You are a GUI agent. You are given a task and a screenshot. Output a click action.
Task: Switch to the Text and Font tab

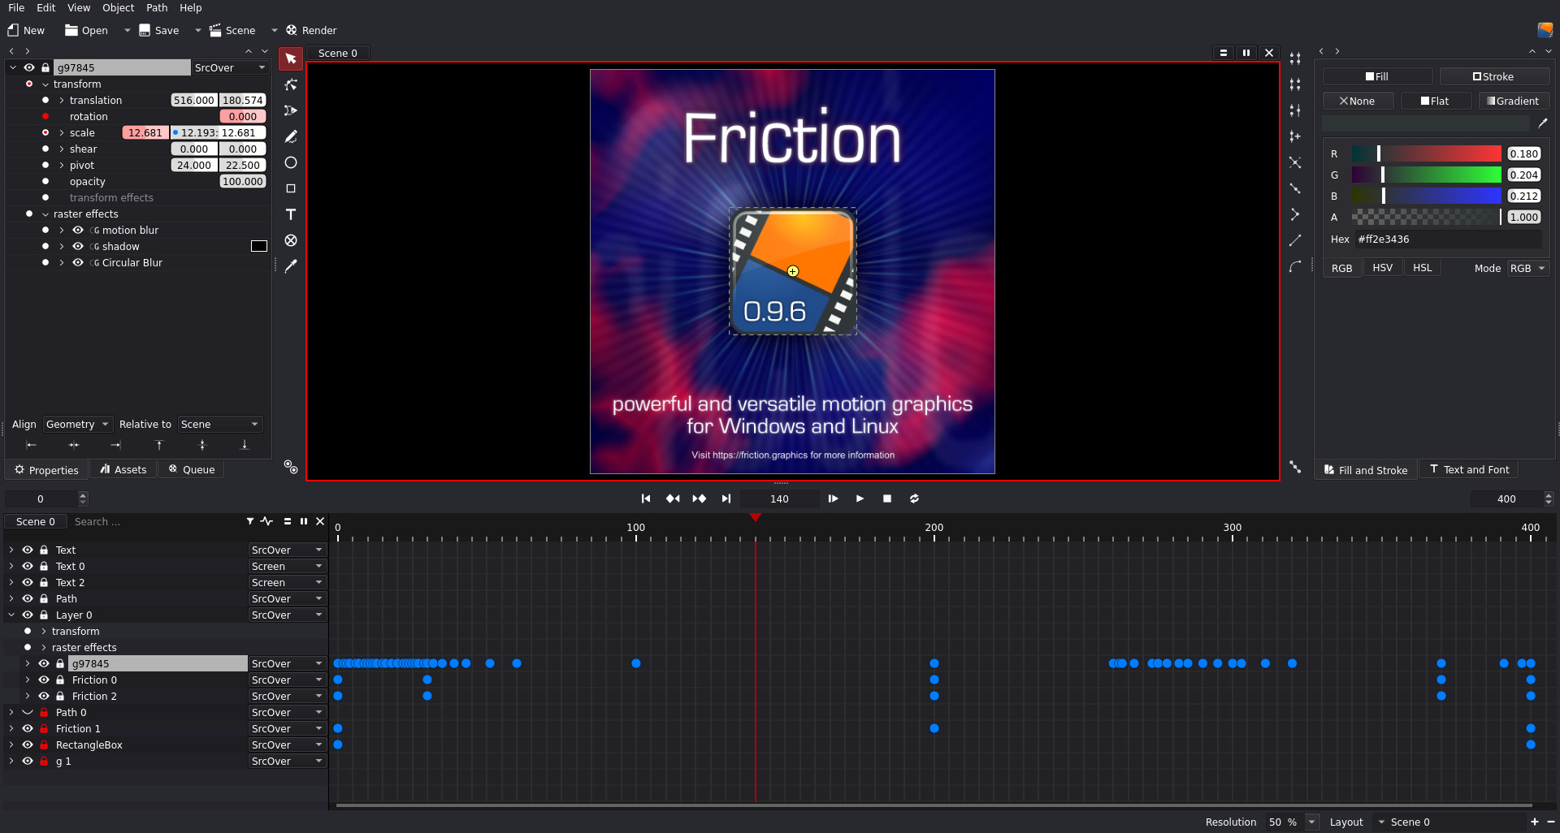coord(1469,469)
